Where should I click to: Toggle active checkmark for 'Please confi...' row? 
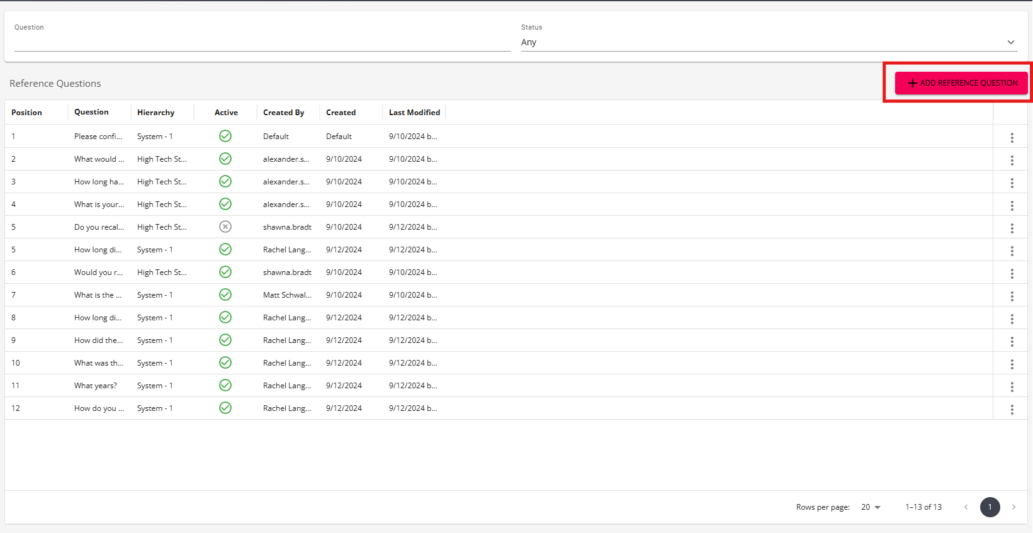coord(225,136)
